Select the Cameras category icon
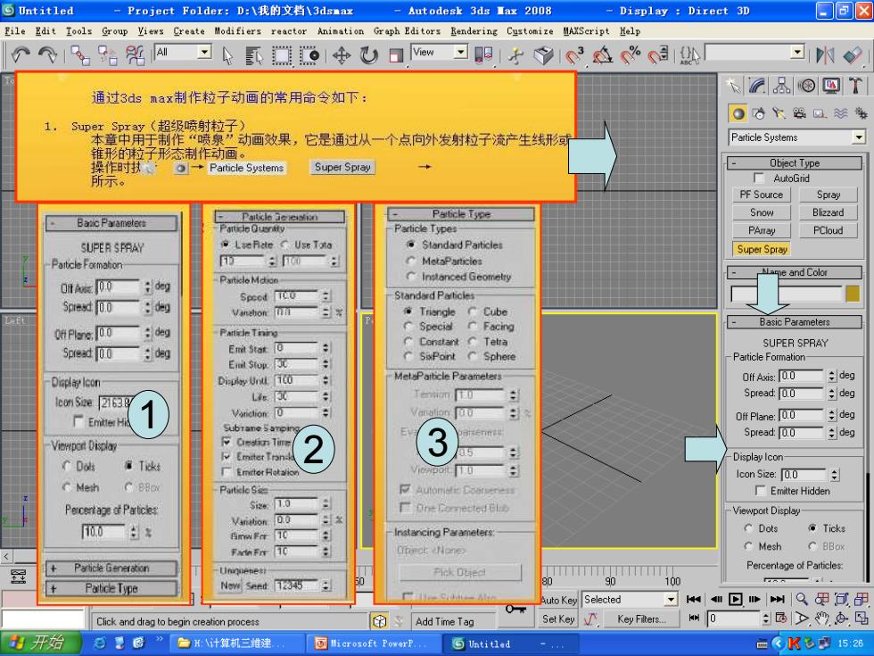Screen dimensions: 874x656 coord(799,114)
